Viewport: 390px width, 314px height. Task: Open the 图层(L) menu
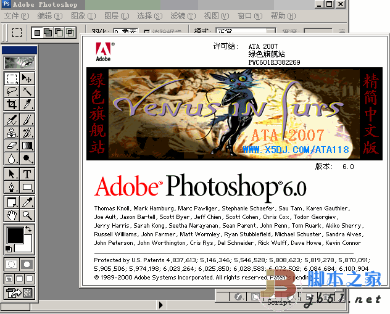[x=117, y=16]
